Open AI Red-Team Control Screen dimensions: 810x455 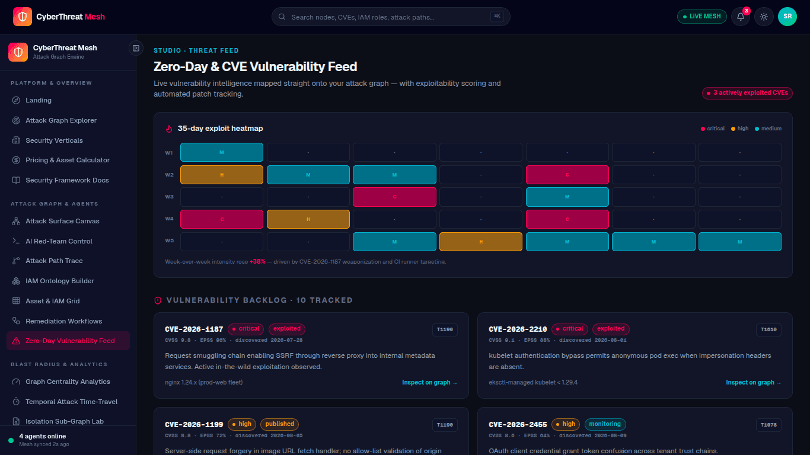tap(68, 241)
